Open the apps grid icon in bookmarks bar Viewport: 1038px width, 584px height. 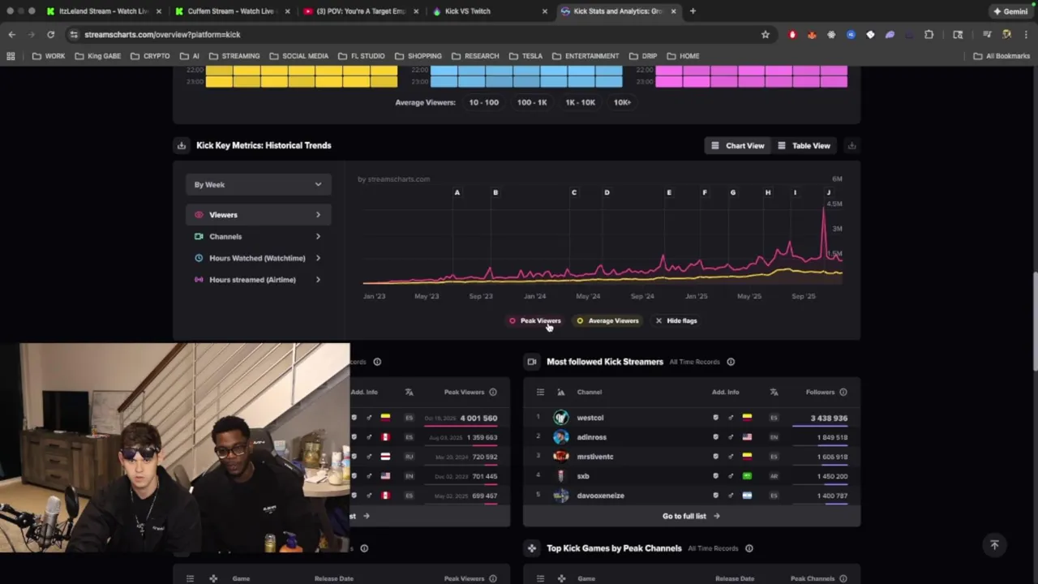tap(11, 56)
